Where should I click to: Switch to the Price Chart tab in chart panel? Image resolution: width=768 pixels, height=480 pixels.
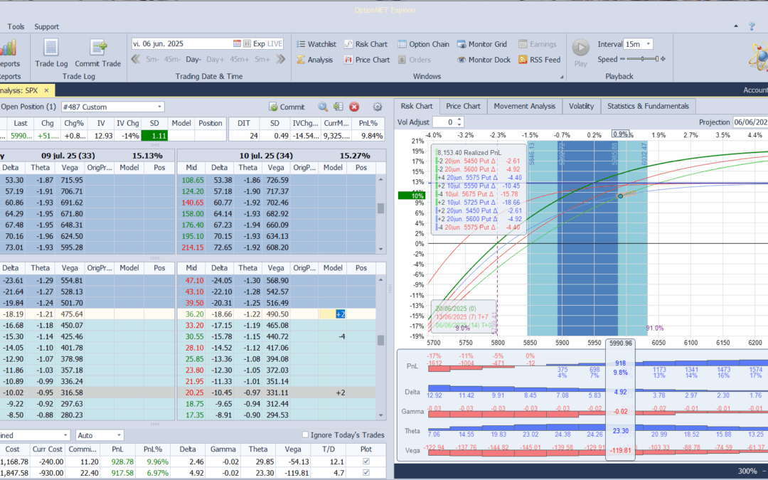pos(463,106)
